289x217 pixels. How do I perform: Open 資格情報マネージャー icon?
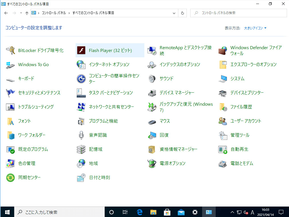pyautogui.click(x=152, y=149)
